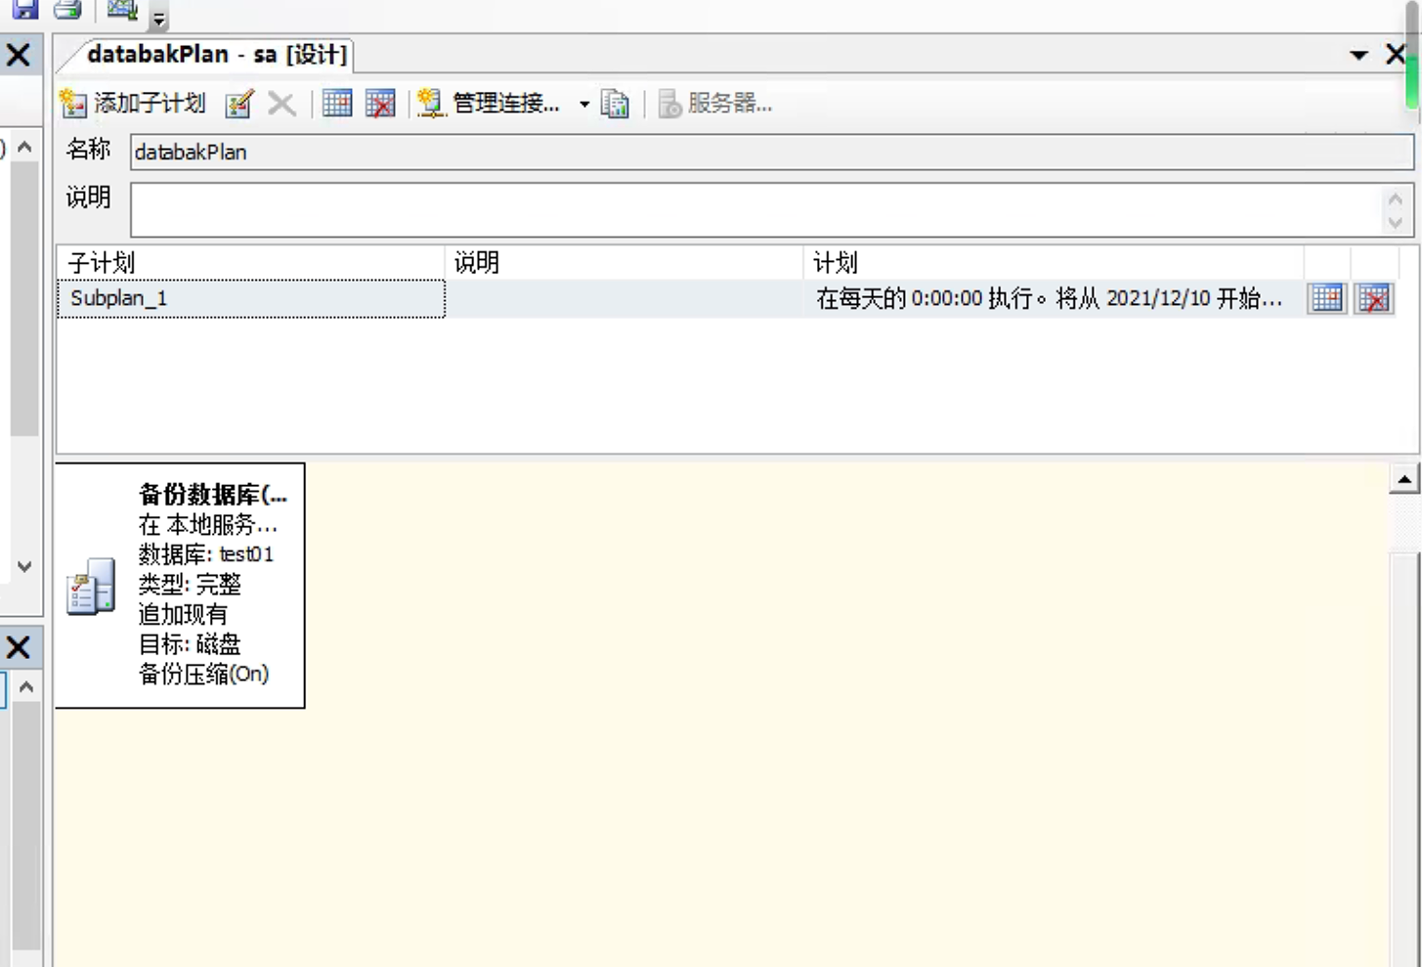Viewport: 1422px width, 967px height.
Task: Close the lower left side panel
Action: pos(19,647)
